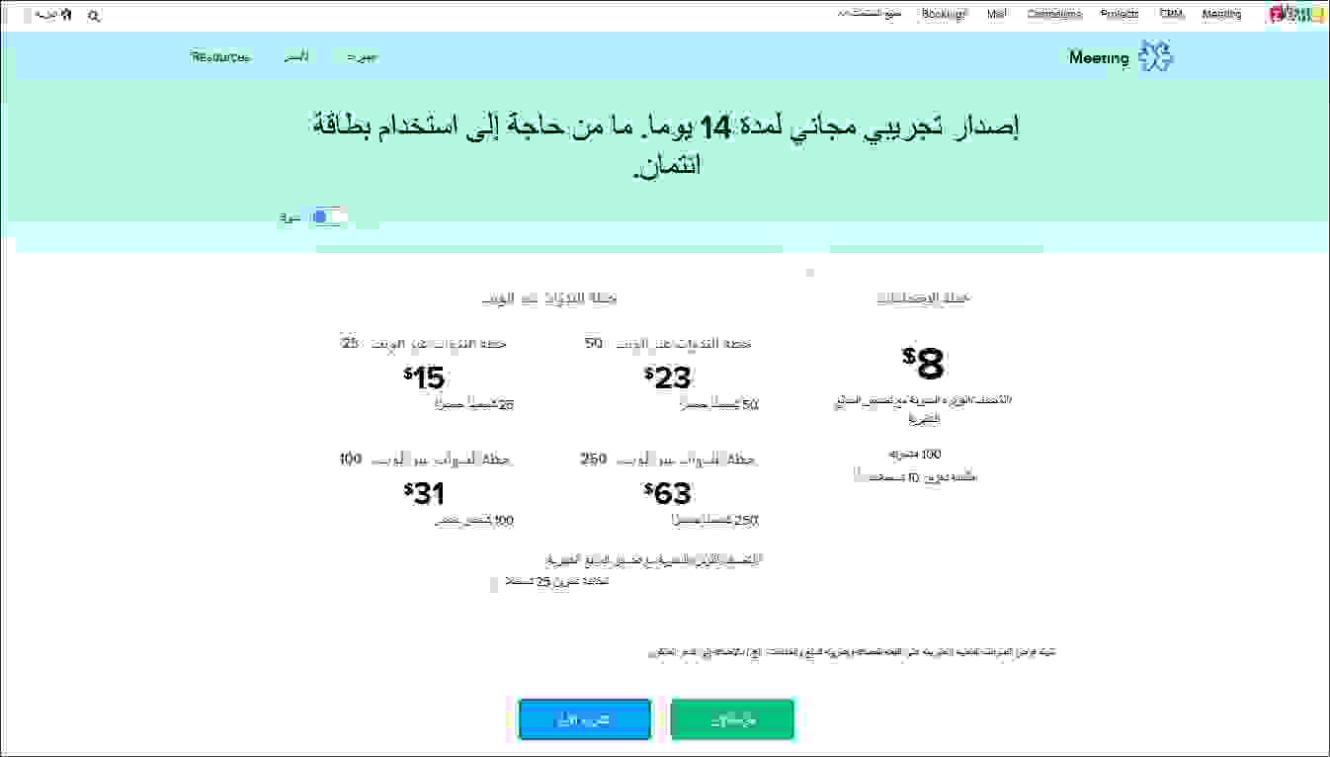Click the green purchase button at the bottom

(732, 719)
